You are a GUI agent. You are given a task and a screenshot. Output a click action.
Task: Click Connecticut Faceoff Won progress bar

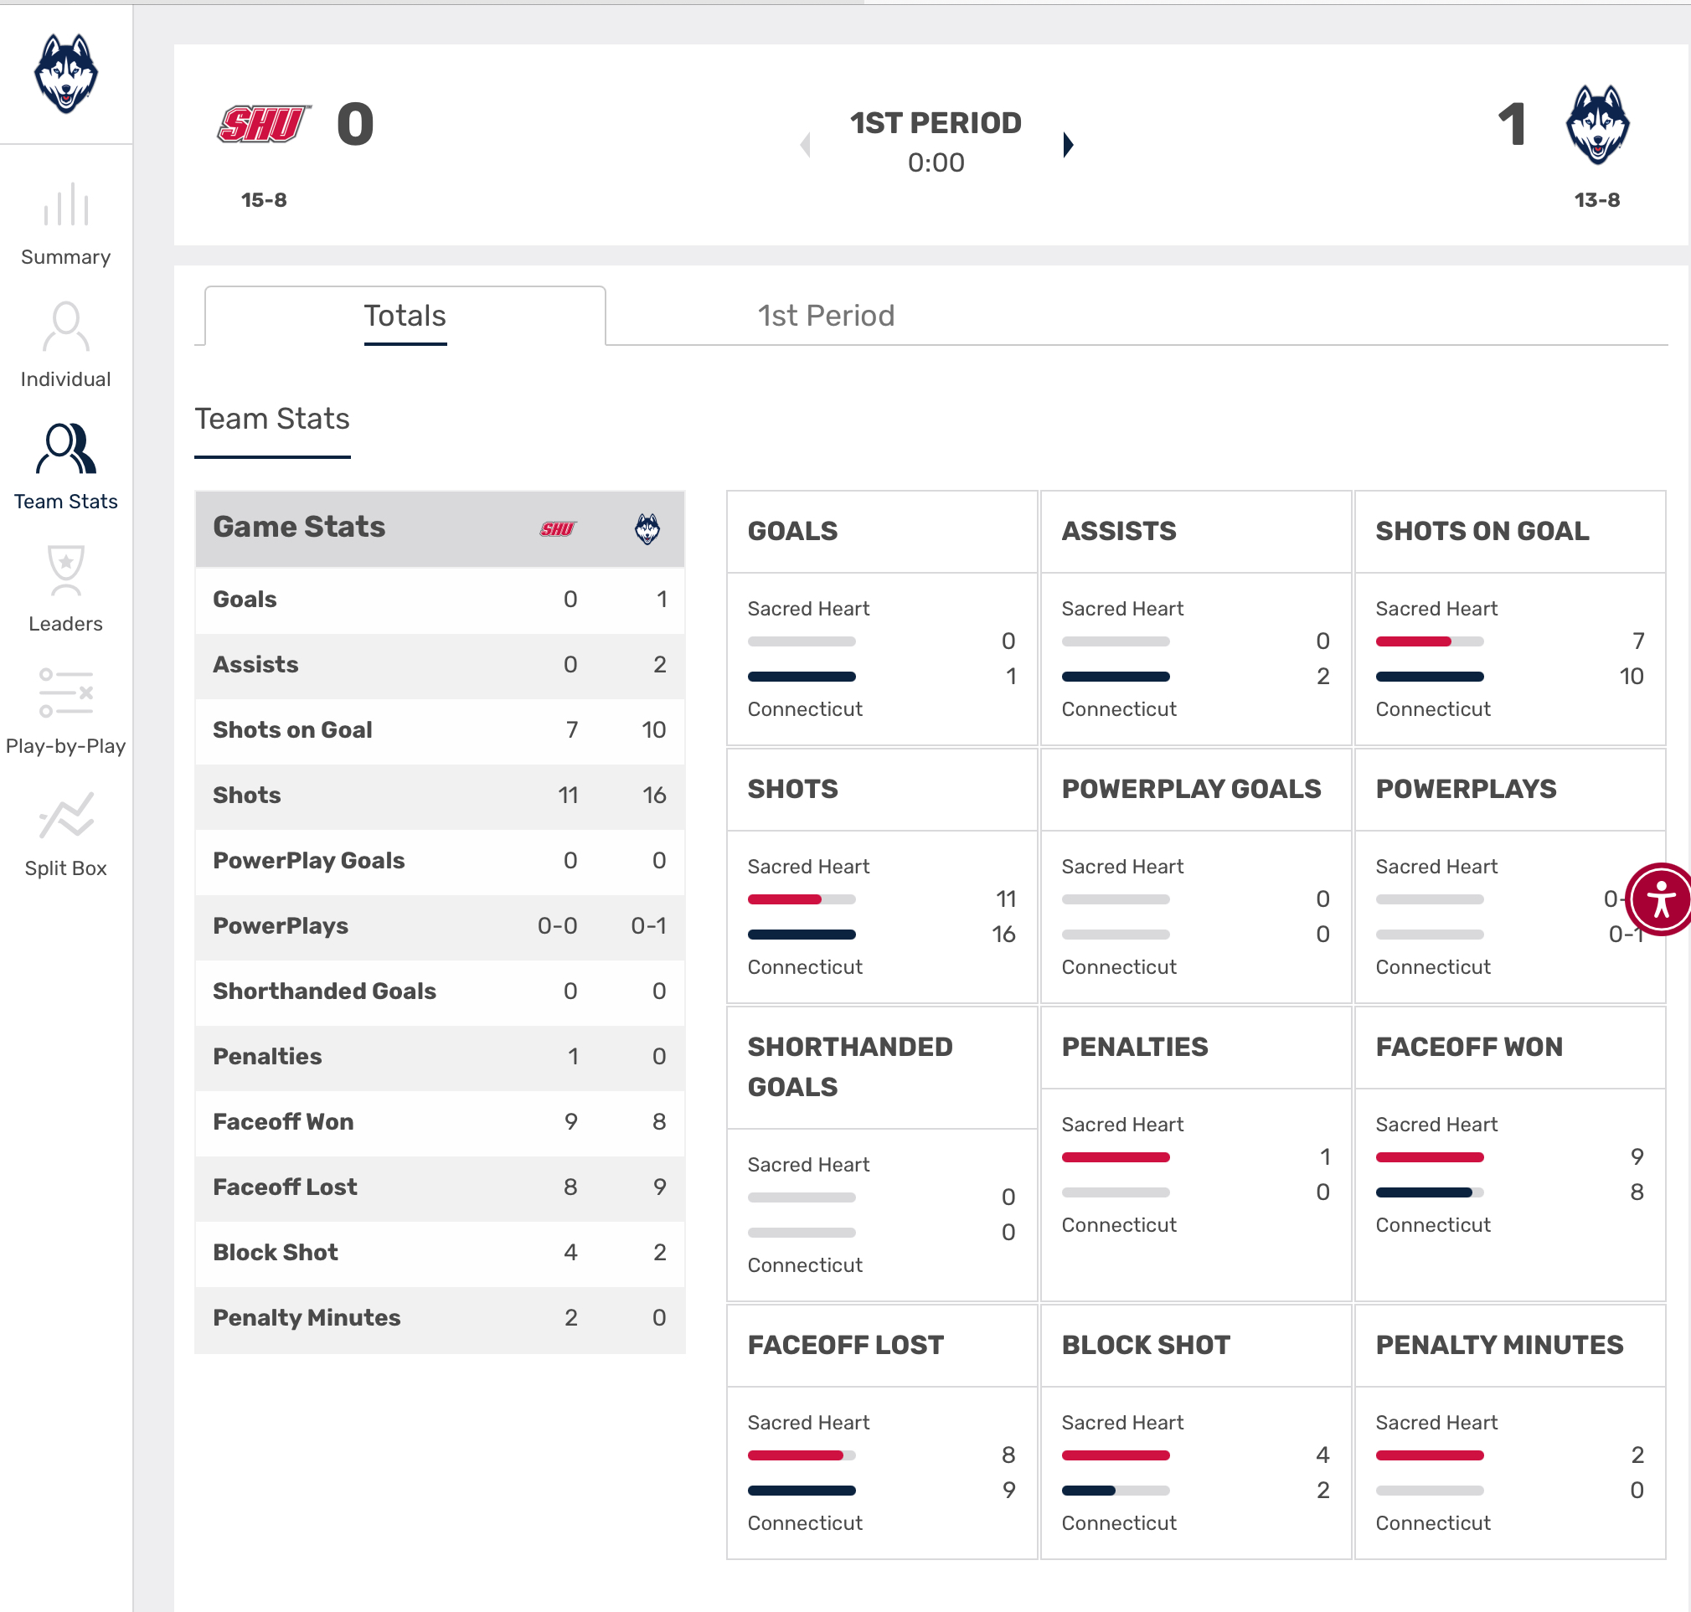[x=1430, y=1192]
